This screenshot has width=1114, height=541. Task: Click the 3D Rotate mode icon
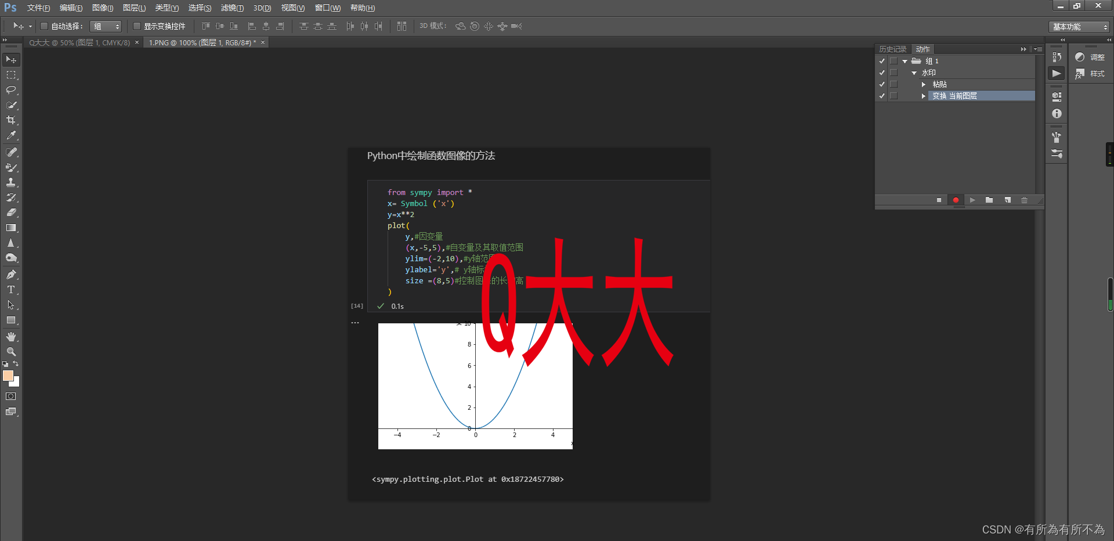pos(461,26)
